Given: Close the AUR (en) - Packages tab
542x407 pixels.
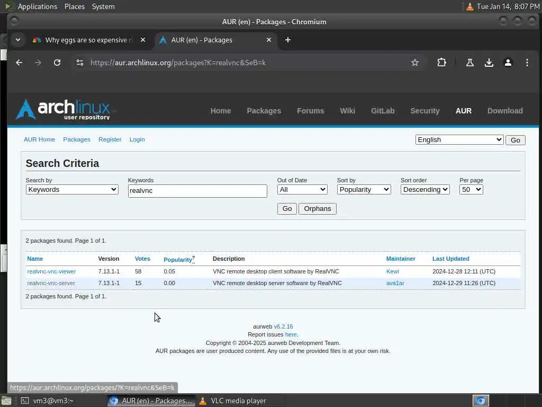Looking at the screenshot, I should tap(268, 40).
